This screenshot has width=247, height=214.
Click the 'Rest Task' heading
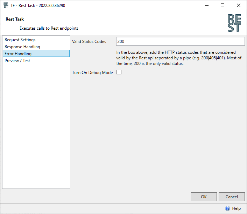click(15, 19)
